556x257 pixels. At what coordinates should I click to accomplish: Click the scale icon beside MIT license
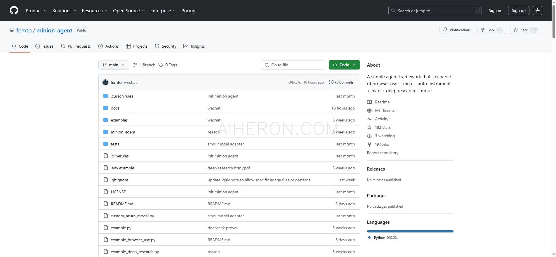pos(369,110)
